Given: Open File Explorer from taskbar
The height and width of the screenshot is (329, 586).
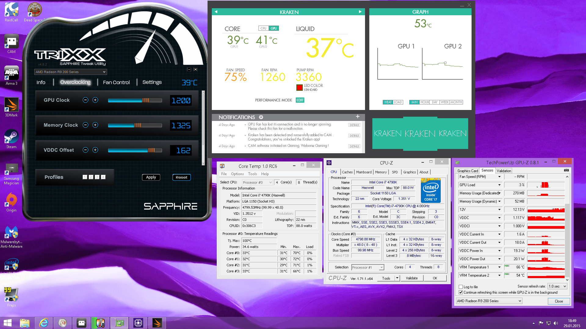Looking at the screenshot, I should (x=25, y=323).
